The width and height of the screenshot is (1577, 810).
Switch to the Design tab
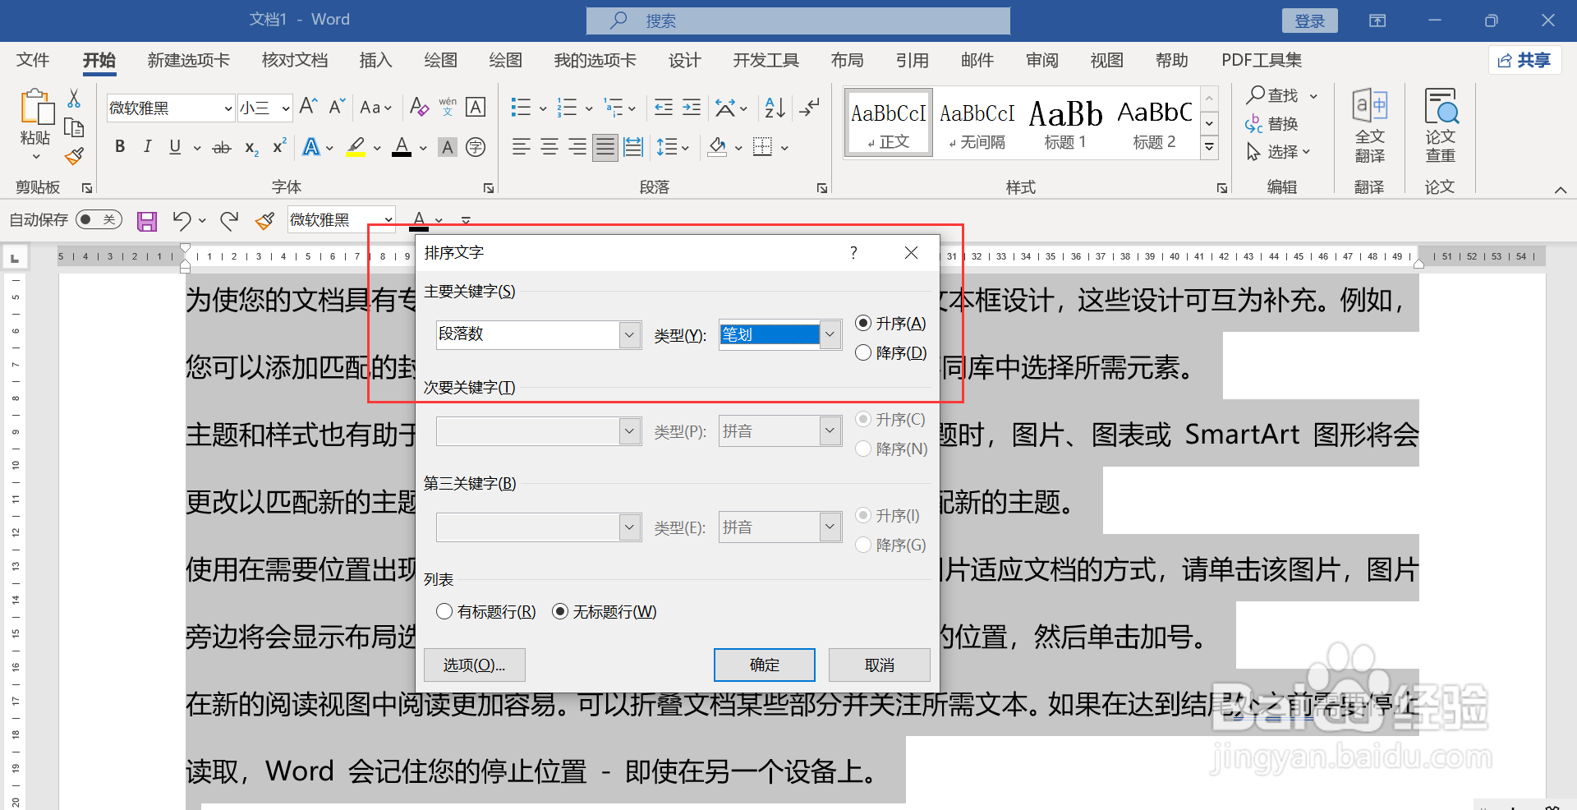[x=684, y=60]
